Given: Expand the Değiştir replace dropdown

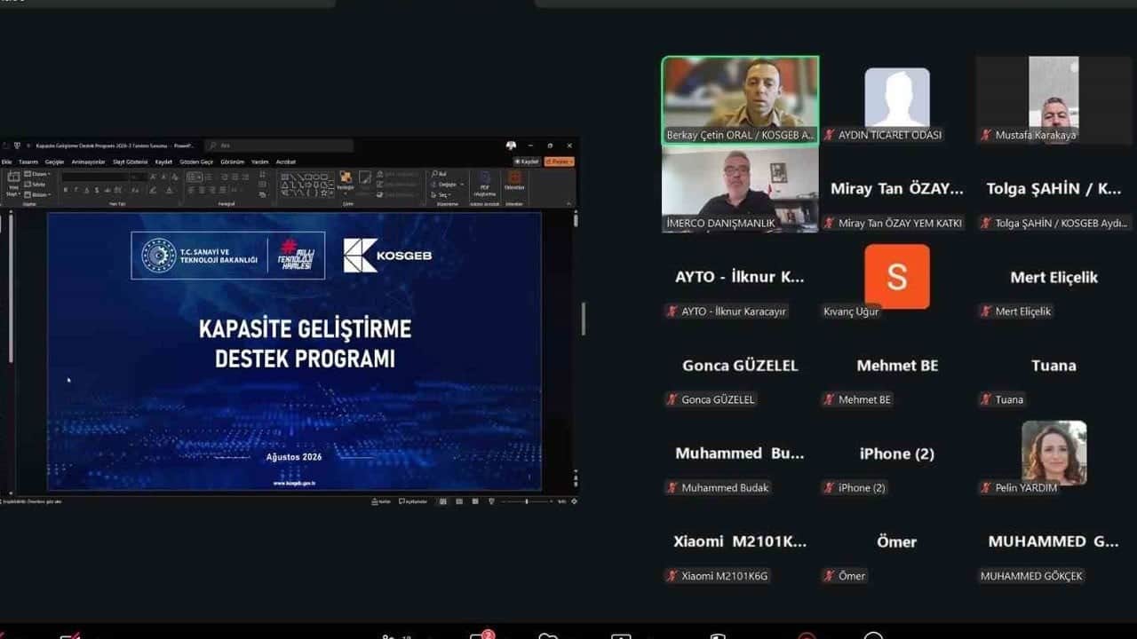Looking at the screenshot, I should 448,184.
